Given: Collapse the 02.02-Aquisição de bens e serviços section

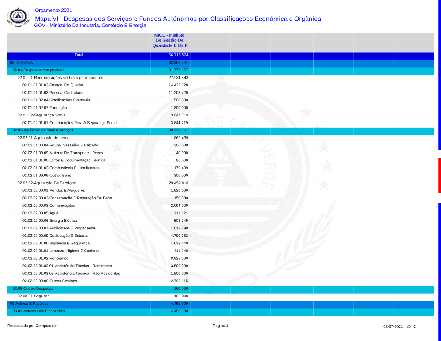Looking at the screenshot, I should pos(43,131).
